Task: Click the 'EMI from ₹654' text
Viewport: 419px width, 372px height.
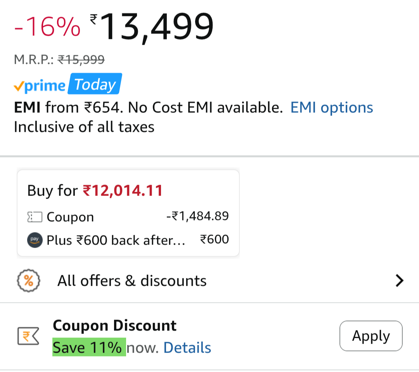Action: click(66, 108)
